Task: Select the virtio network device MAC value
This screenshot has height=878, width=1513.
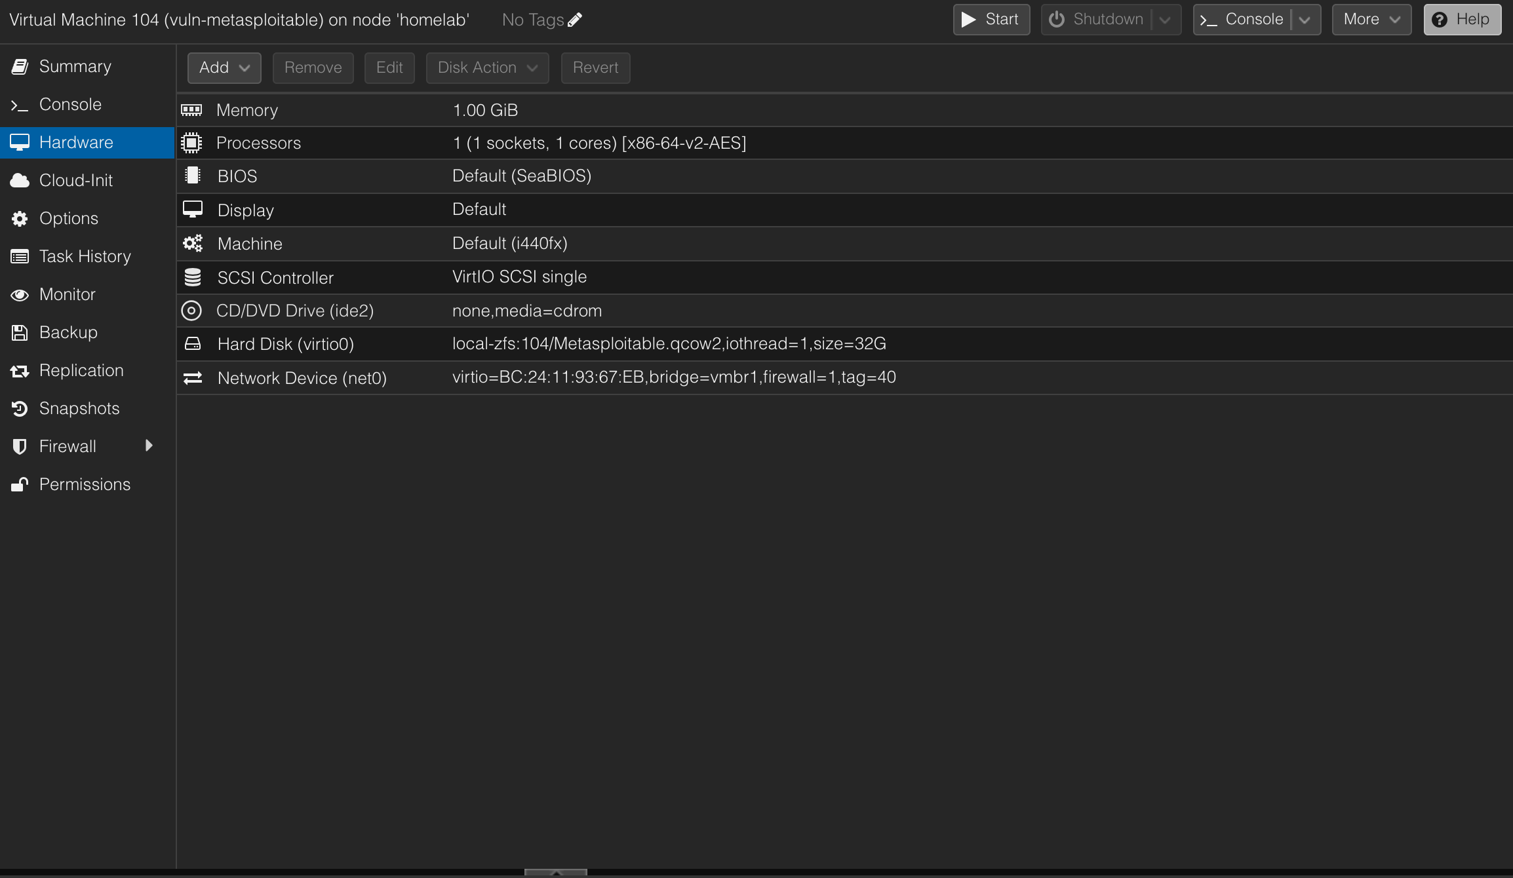Action: [x=674, y=377]
